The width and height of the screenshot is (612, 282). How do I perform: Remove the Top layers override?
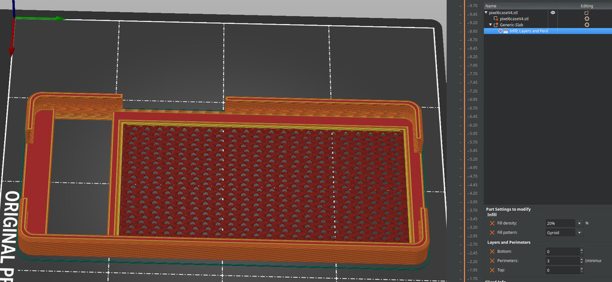(x=492, y=270)
